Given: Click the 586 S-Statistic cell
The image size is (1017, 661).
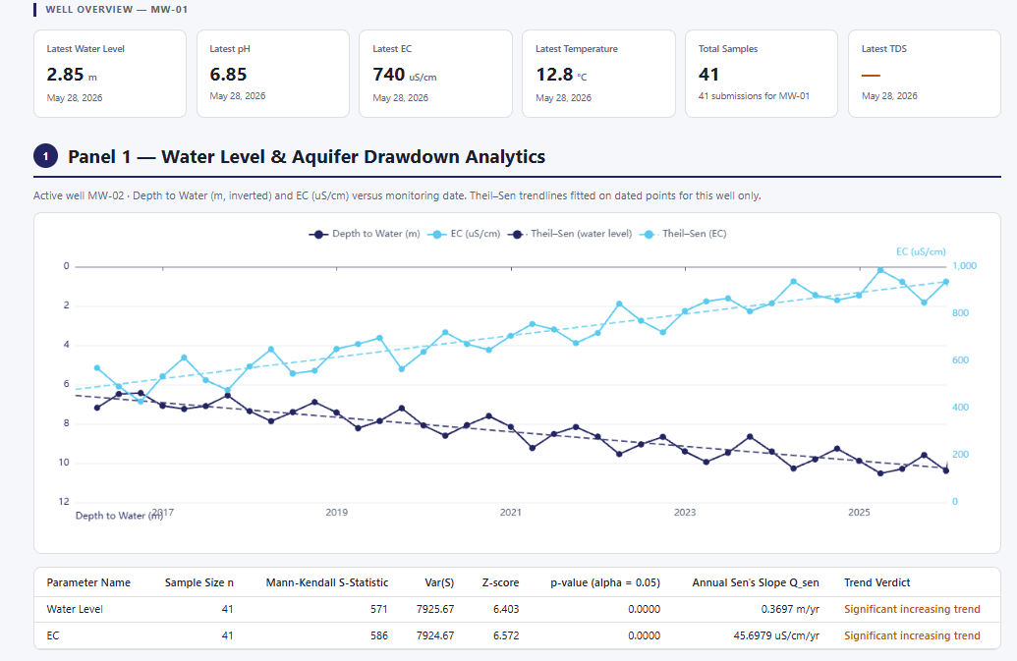Looking at the screenshot, I should pyautogui.click(x=378, y=635).
